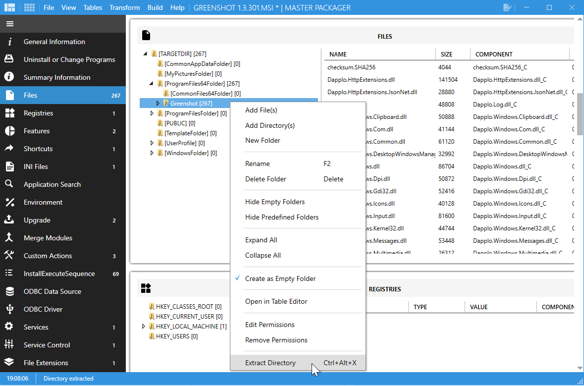Screen dimensions: 584x386
Task: Open the General Information icon
Action: coord(9,42)
